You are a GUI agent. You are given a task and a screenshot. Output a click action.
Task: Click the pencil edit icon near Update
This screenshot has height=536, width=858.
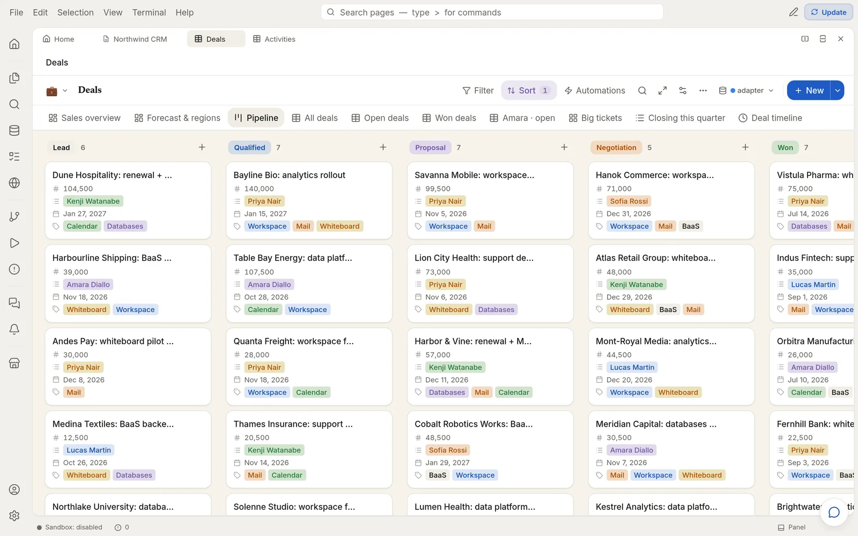pos(794,12)
